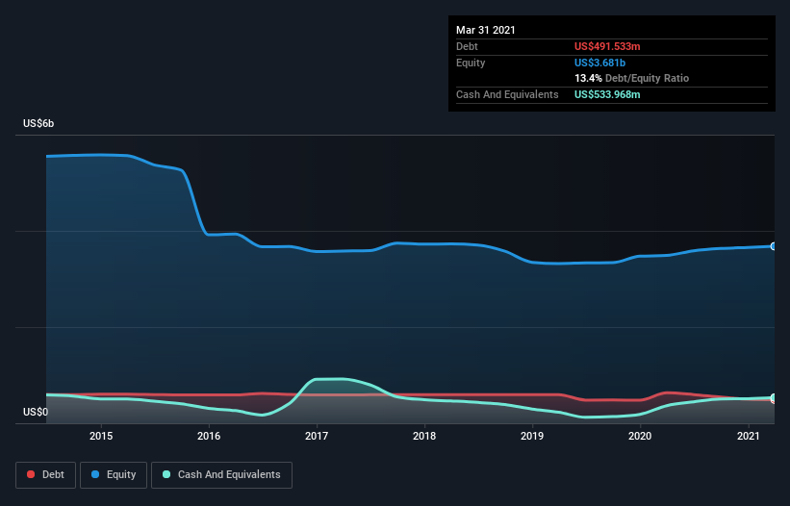
Task: Click the Equity label in tooltip
Action: [471, 63]
